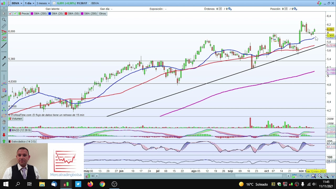Choose the segment line tool
336x189 pixels.
click(x=4, y=65)
